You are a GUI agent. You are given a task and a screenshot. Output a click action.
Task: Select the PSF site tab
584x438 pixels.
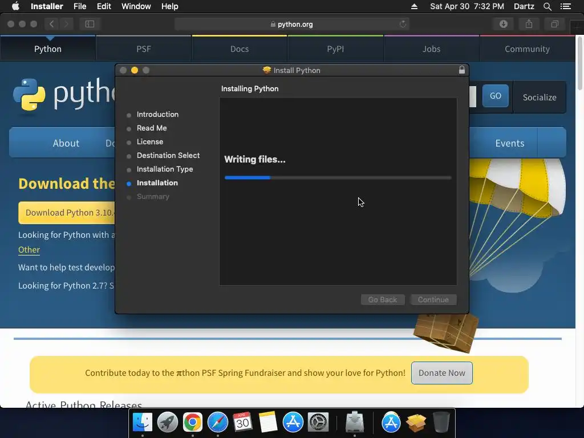pos(144,49)
